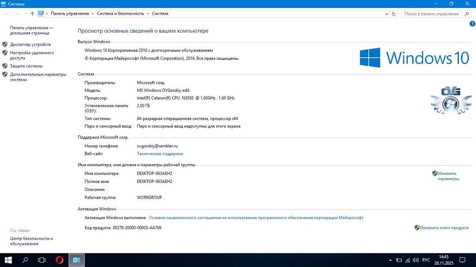Launch Opera browser from the taskbar
The width and height of the screenshot is (476, 267).
pos(59,260)
